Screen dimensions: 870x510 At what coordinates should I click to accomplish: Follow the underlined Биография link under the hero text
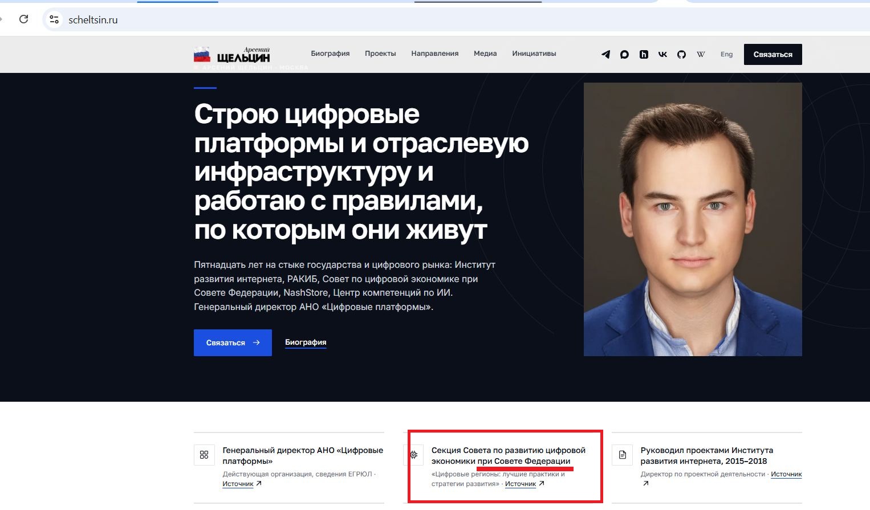[x=306, y=342]
